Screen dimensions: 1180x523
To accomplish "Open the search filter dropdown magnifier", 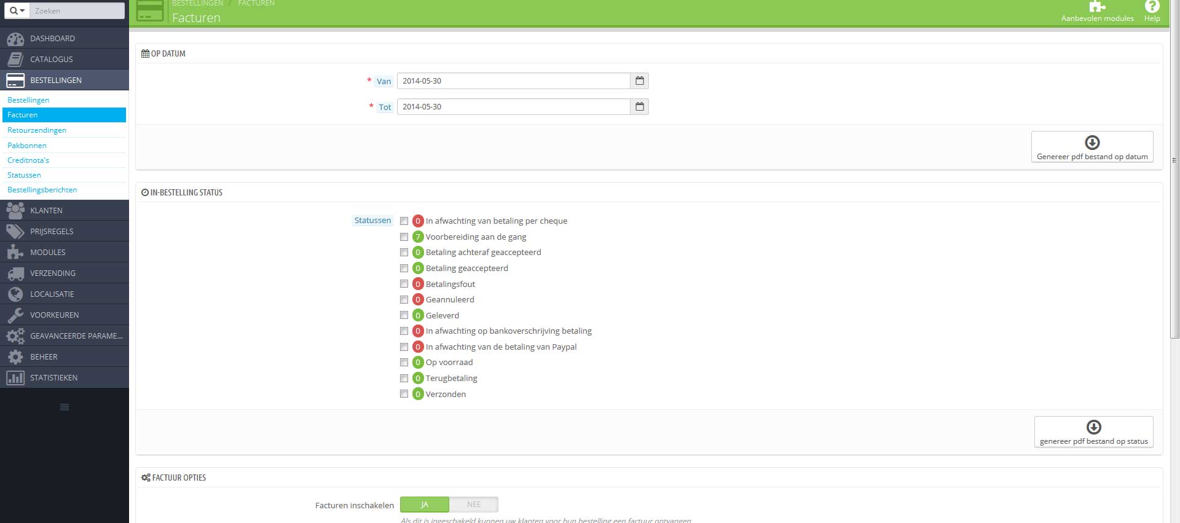I will [17, 10].
